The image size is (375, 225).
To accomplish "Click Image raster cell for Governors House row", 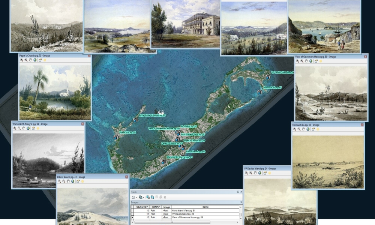I will click(166, 217).
